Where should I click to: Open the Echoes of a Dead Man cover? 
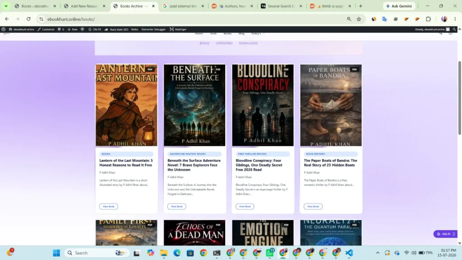[x=194, y=232]
